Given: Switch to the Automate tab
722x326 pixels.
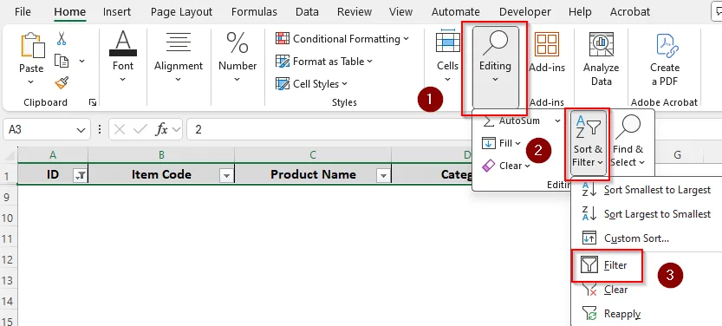Looking at the screenshot, I should click(455, 12).
